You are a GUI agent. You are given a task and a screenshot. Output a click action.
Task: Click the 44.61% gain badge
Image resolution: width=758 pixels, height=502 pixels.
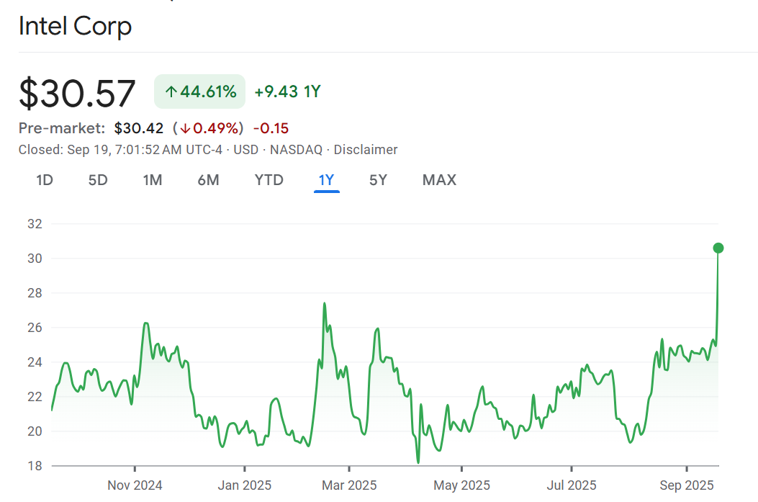click(x=199, y=91)
